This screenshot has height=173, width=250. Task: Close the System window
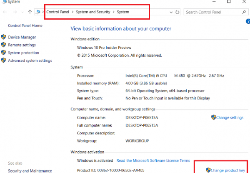[x=244, y=1]
